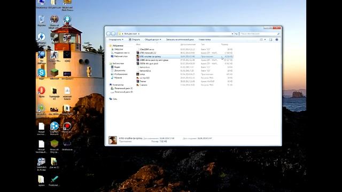Select the hamcock.cs file
Image resolution: width=342 pixels, height=192 pixels.
coord(145,67)
